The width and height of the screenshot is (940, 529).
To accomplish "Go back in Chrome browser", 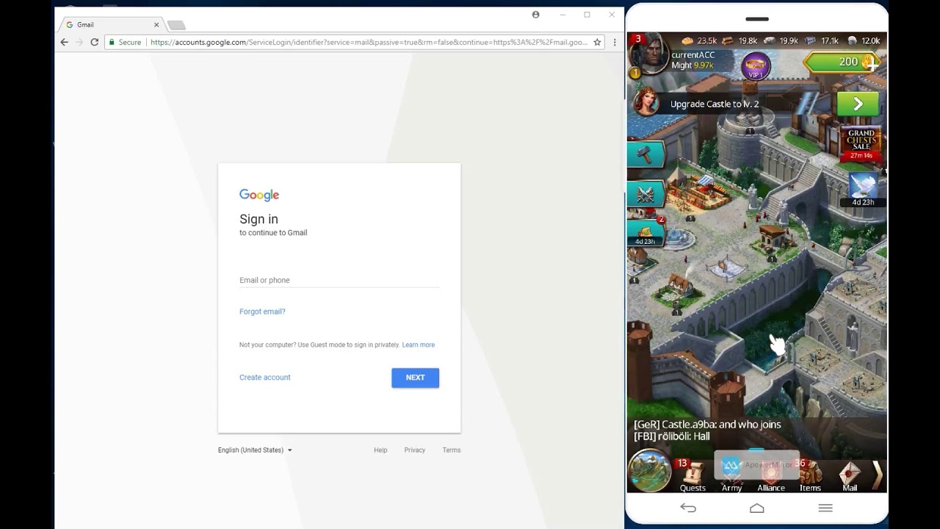I will [x=65, y=42].
